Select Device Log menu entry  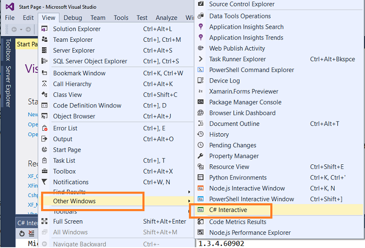click(279, 81)
